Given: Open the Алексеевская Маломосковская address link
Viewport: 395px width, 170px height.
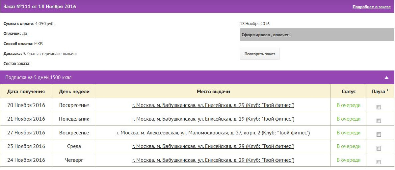Looking at the screenshot, I should [x=213, y=133].
